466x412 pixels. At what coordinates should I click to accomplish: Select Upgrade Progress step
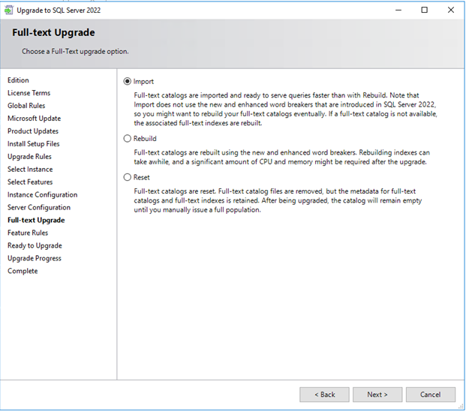[35, 259]
